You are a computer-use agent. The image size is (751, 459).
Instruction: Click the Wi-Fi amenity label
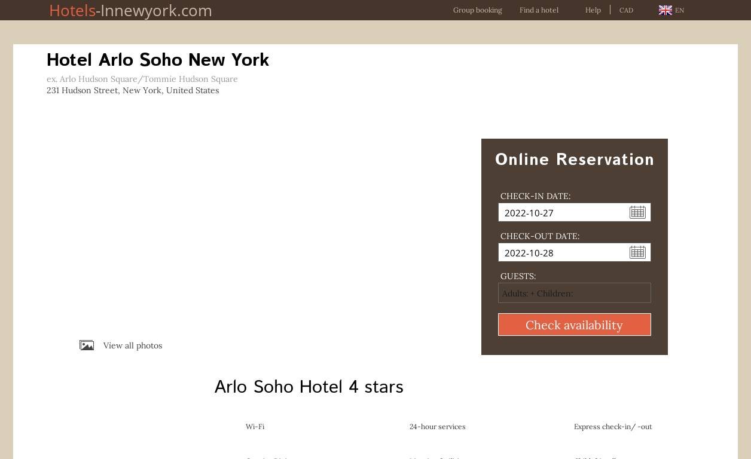(x=255, y=427)
